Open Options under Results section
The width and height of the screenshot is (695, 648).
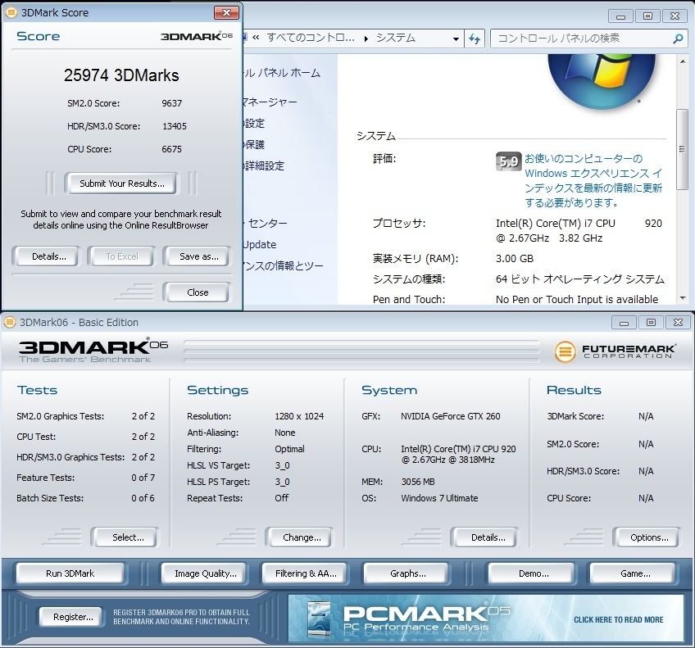tap(647, 537)
